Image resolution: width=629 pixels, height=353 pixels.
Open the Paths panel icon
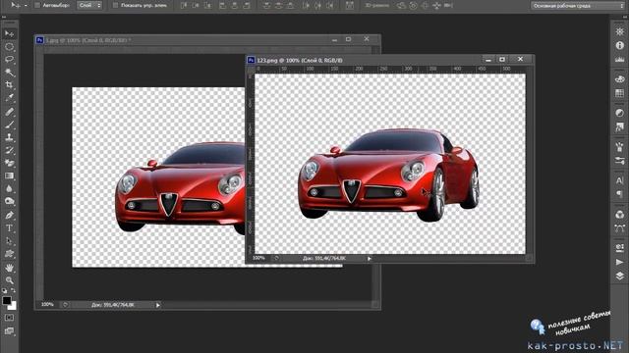pos(619,228)
